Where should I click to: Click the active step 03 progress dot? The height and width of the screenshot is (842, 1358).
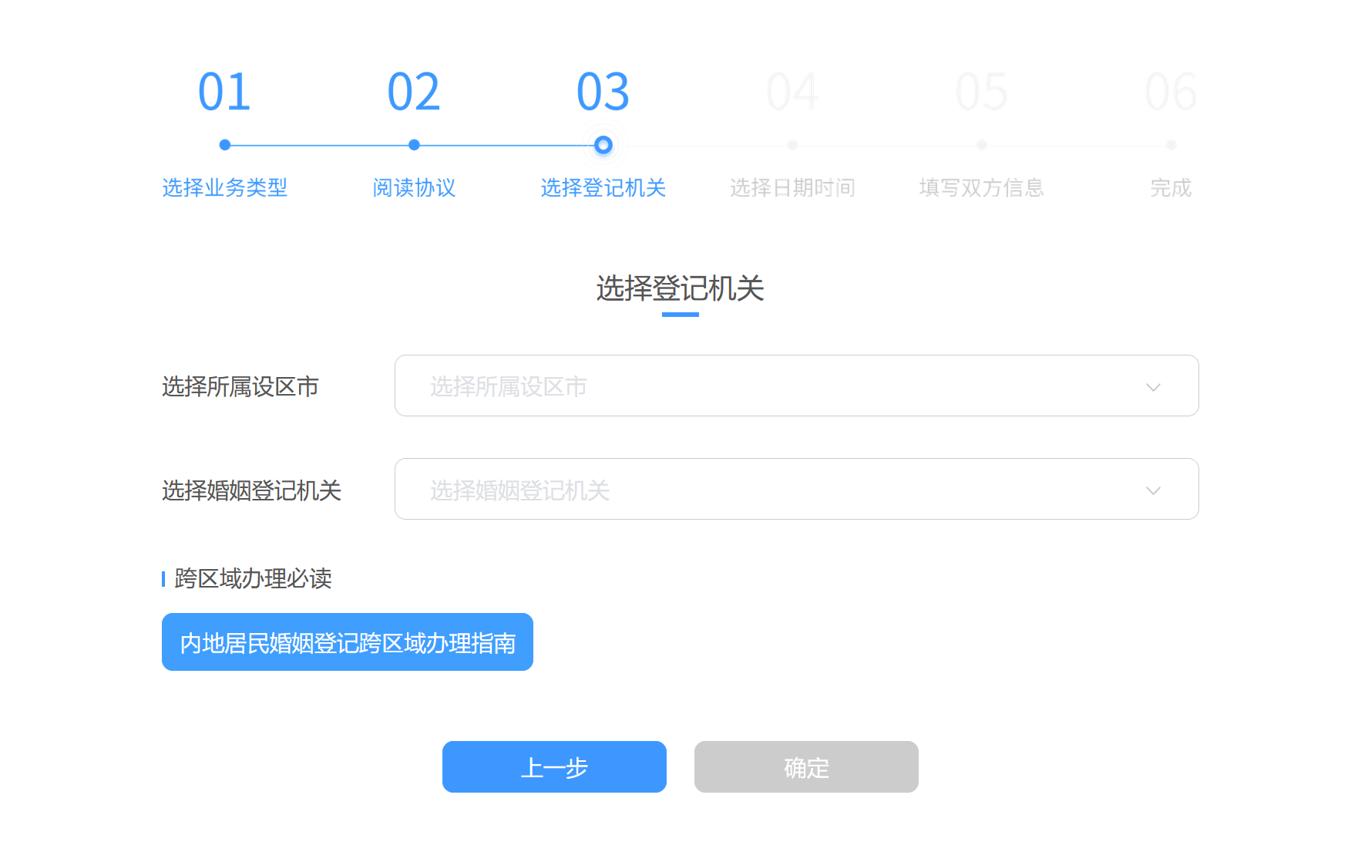point(603,145)
